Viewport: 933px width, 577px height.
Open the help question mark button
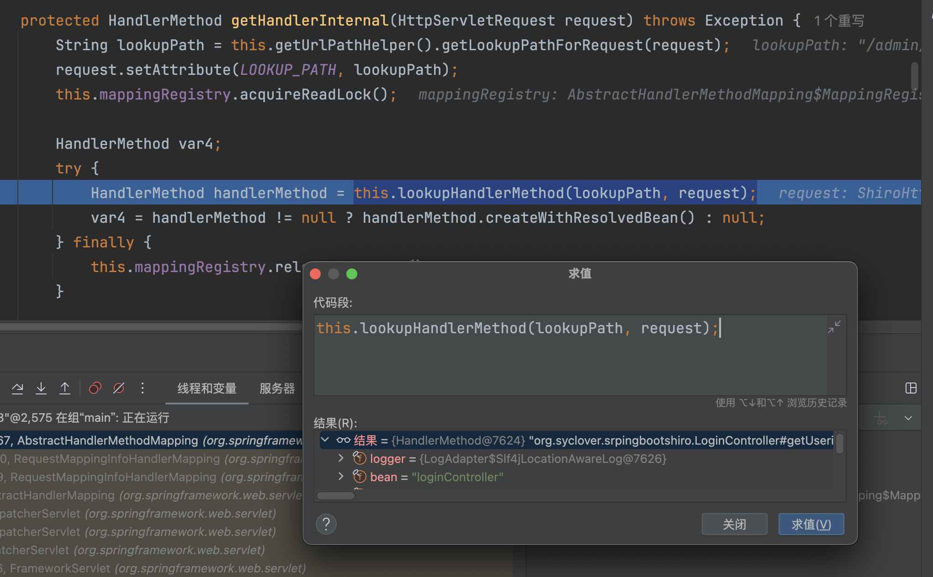click(326, 524)
